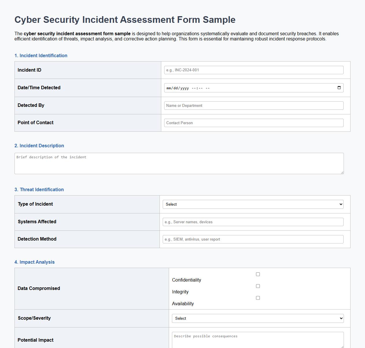Click inside the Incident ID field
Image resolution: width=365 pixels, height=348 pixels.
tap(253, 70)
